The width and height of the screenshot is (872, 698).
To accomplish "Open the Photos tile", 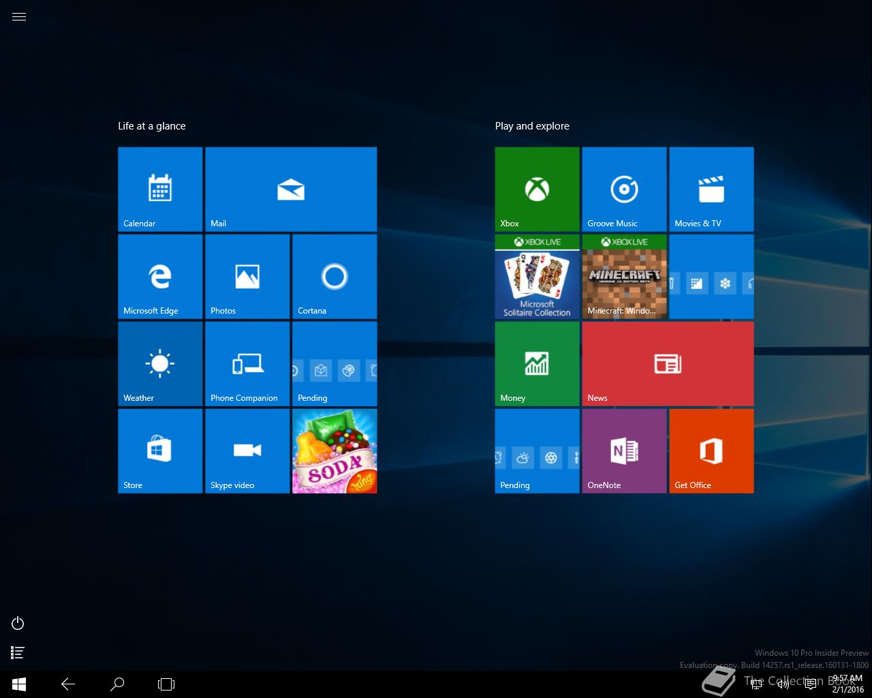I will coord(247,277).
